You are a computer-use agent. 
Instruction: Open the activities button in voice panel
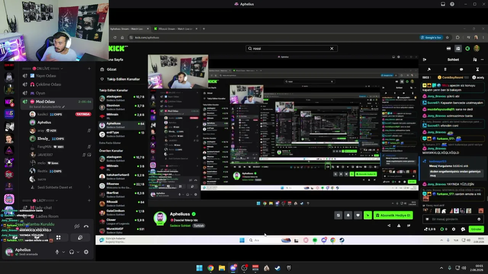(x=59, y=237)
